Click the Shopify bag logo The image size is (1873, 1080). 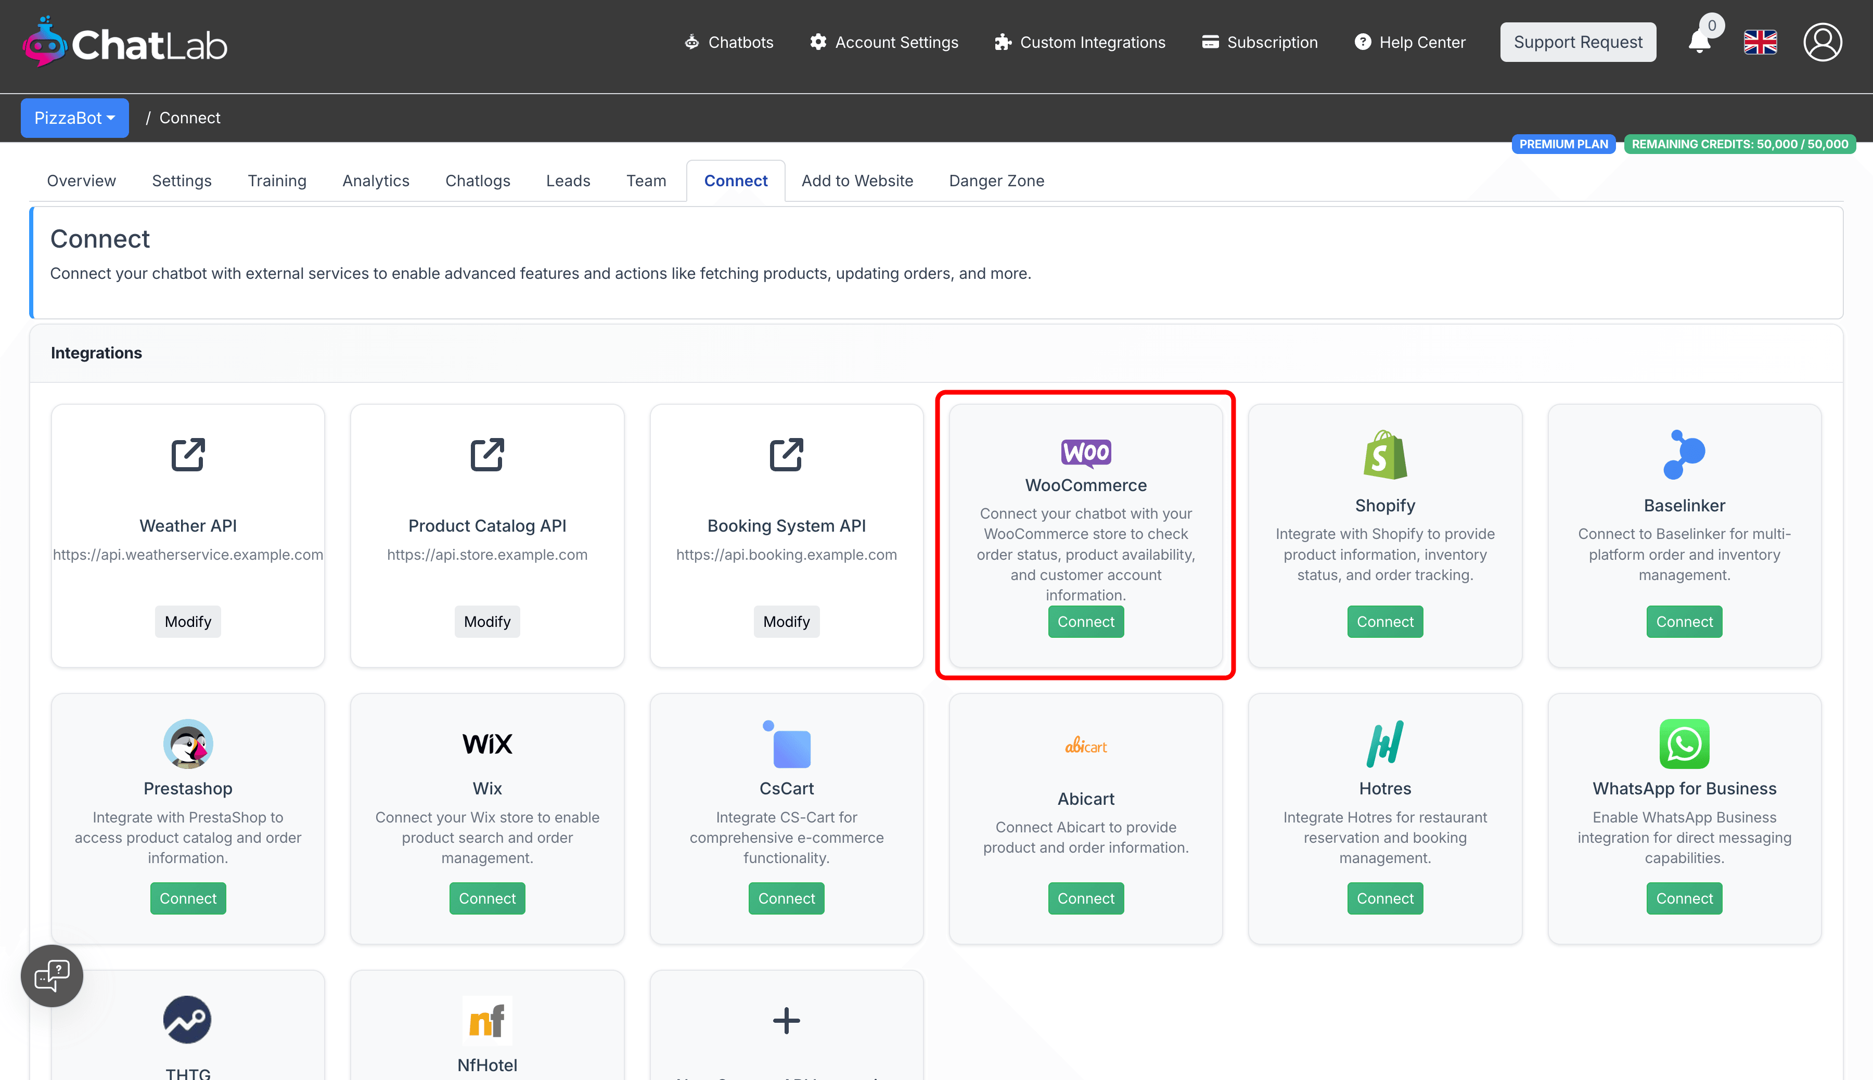(1385, 455)
